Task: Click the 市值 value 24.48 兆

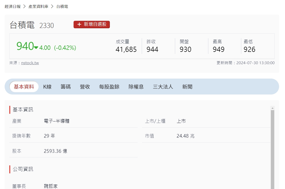Action: tap(185, 136)
